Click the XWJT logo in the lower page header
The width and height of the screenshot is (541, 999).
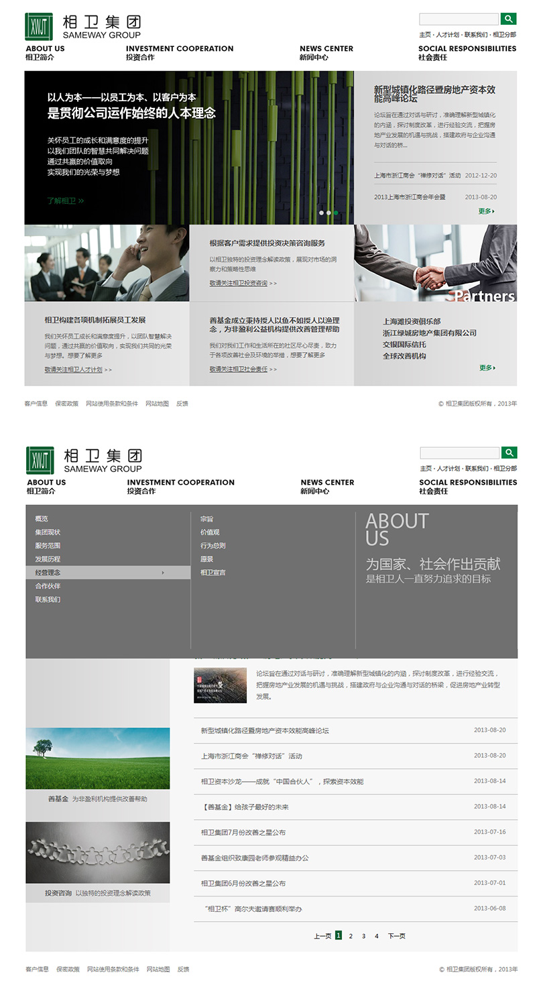[x=40, y=460]
